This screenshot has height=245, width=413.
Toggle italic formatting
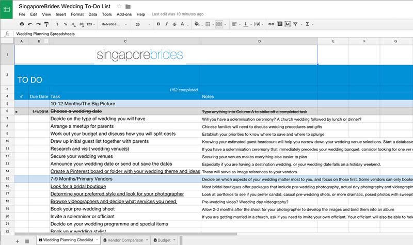[x=166, y=24]
